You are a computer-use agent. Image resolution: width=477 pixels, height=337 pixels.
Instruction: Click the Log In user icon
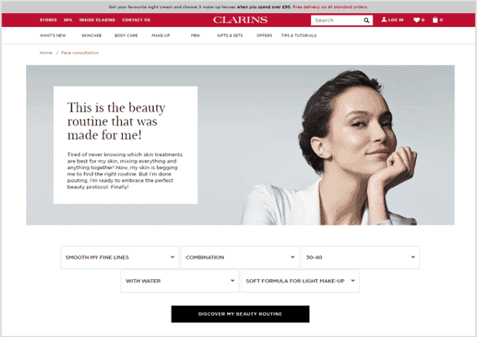click(384, 20)
